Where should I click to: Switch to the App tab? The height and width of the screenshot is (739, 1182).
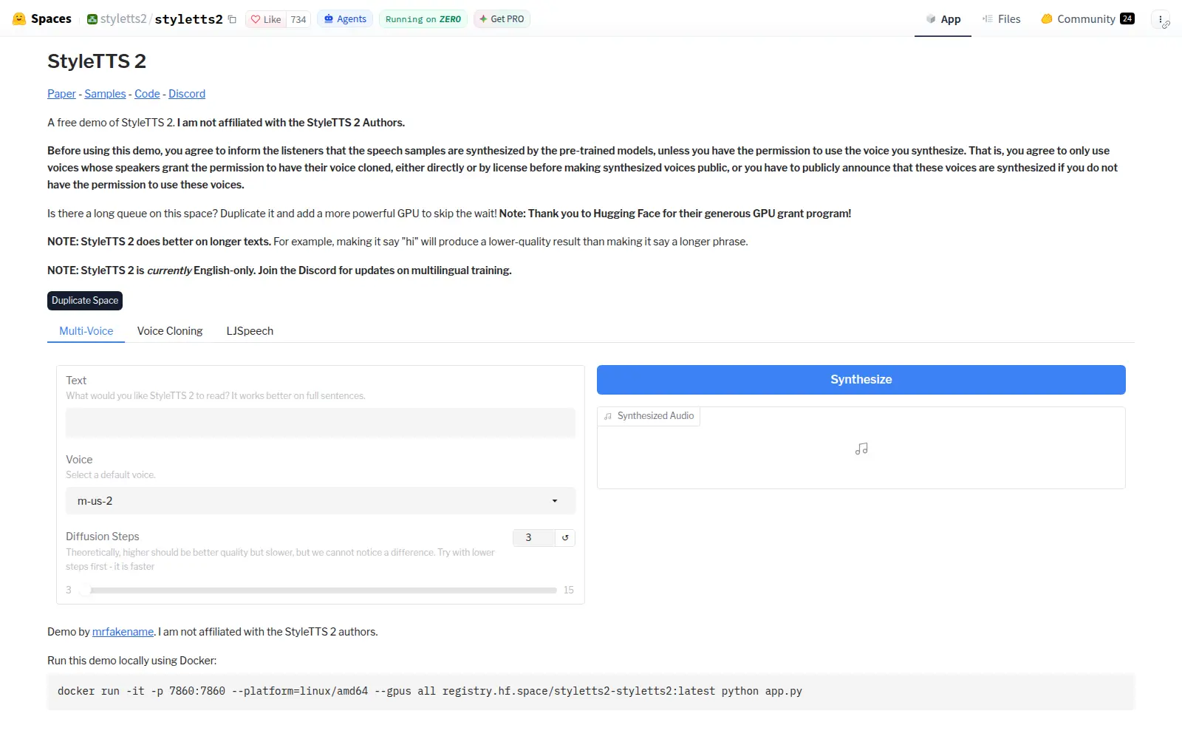[943, 19]
